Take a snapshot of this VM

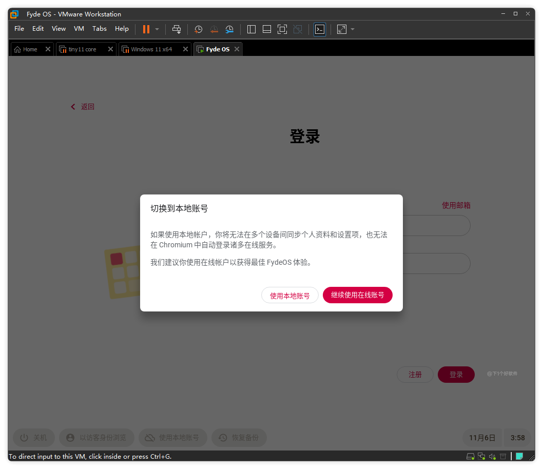(x=199, y=29)
